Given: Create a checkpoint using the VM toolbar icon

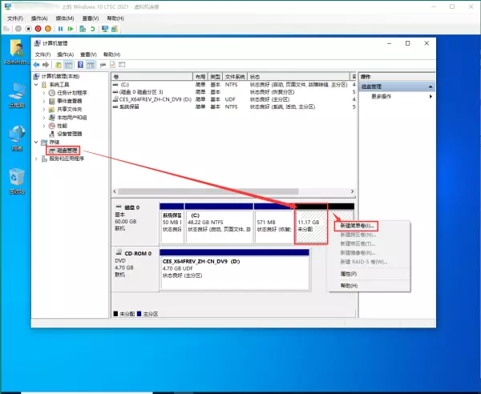Looking at the screenshot, I should (83, 29).
